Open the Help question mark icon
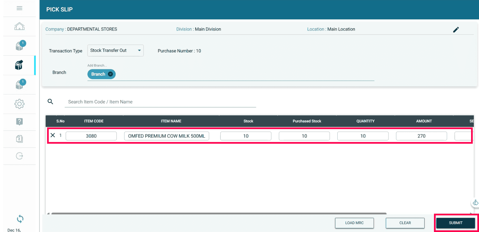 coord(19,122)
